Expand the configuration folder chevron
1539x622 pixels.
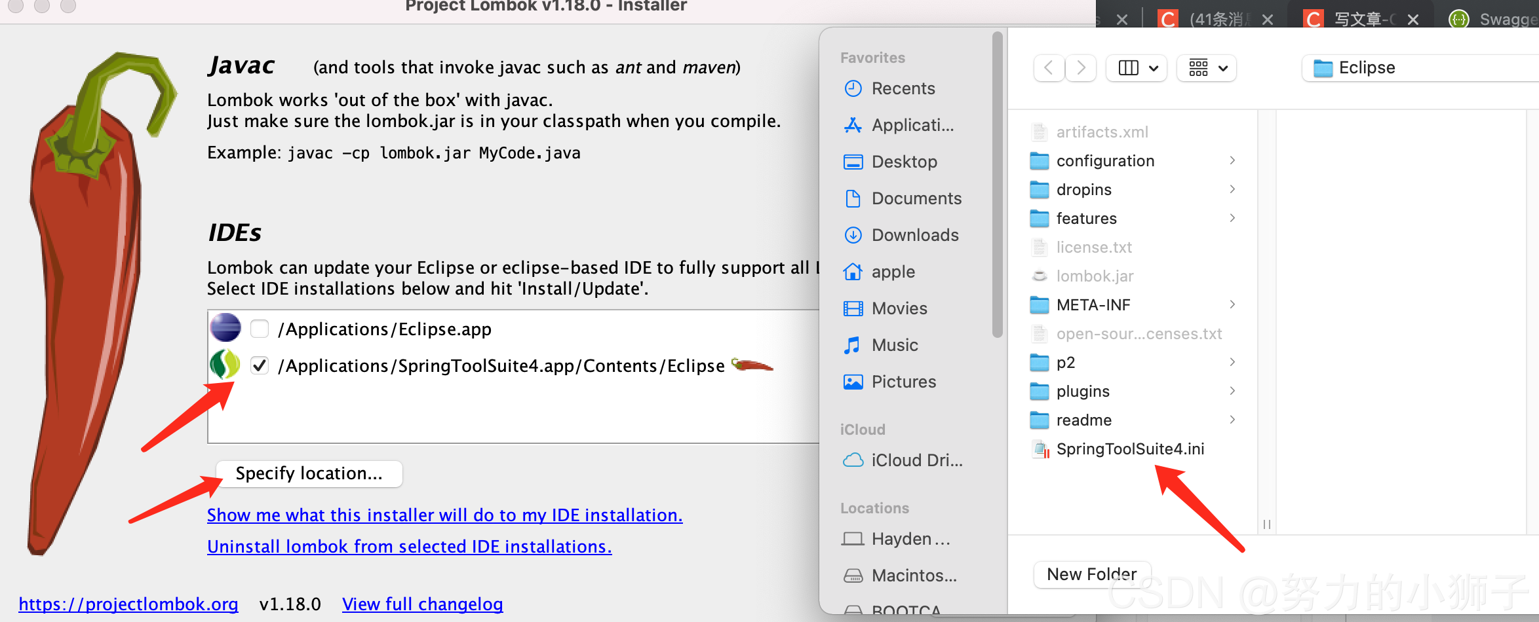point(1232,160)
